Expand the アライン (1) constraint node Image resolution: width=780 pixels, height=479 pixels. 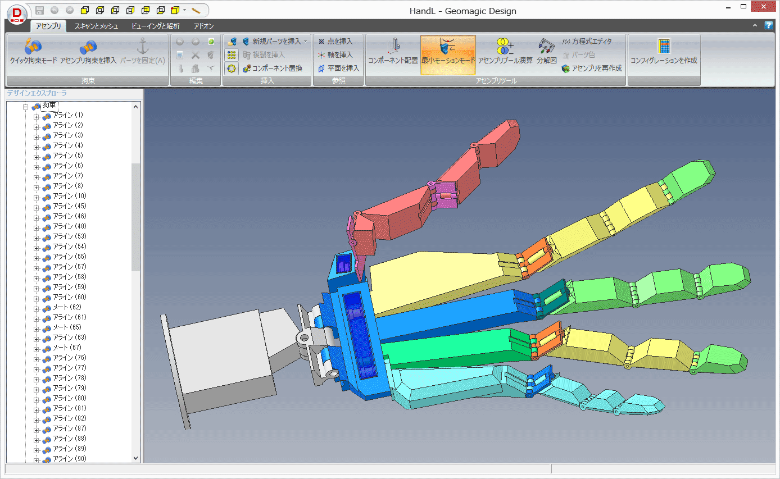(36, 116)
